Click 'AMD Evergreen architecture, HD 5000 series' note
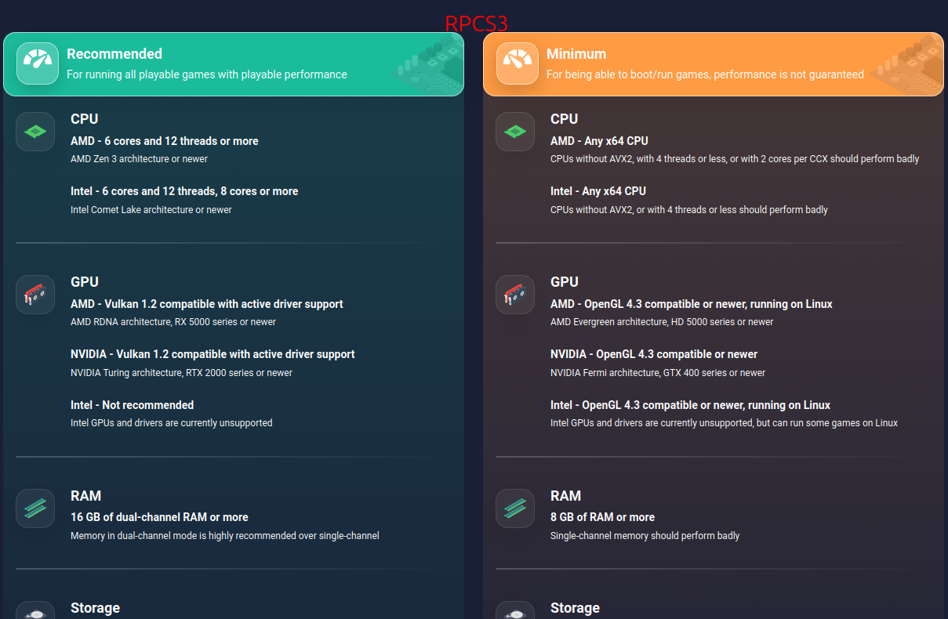This screenshot has height=619, width=948. 662,322
